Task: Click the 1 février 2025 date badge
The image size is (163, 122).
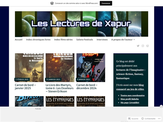Action: tap(22, 79)
